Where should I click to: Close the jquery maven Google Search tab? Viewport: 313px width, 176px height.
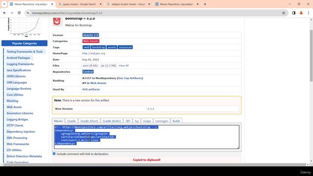[x=101, y=4]
